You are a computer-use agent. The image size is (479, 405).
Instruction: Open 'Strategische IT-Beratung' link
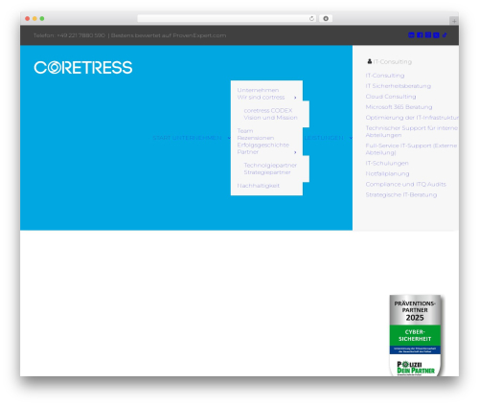(x=401, y=195)
